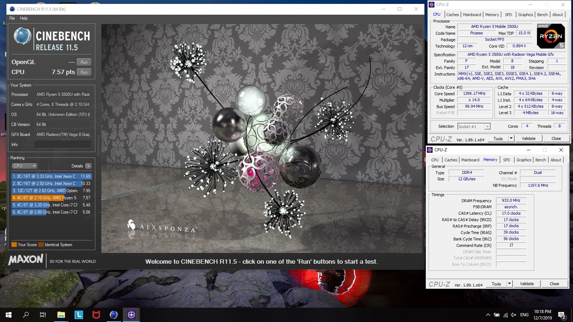573x322 pixels.
Task: Open McAfee icon on taskbar
Action: (x=96, y=315)
